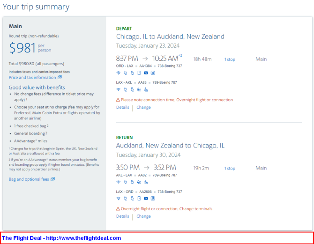314x244 pixels.
Task: Click the Wi-Fi icon for flight AA2608
Action: (119, 199)
